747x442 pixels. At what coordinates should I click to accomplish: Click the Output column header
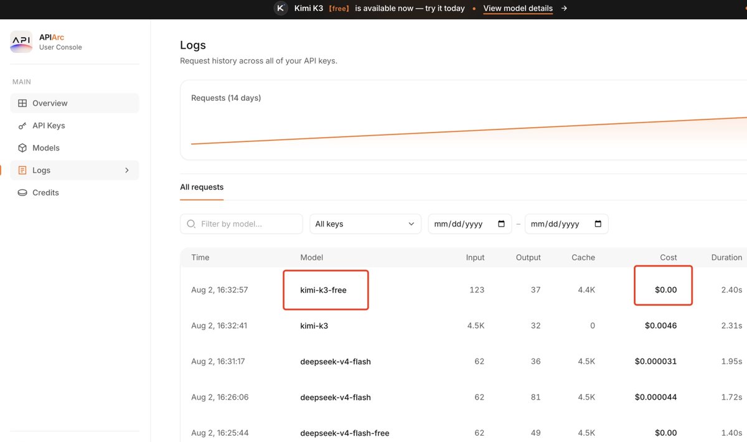pos(529,258)
